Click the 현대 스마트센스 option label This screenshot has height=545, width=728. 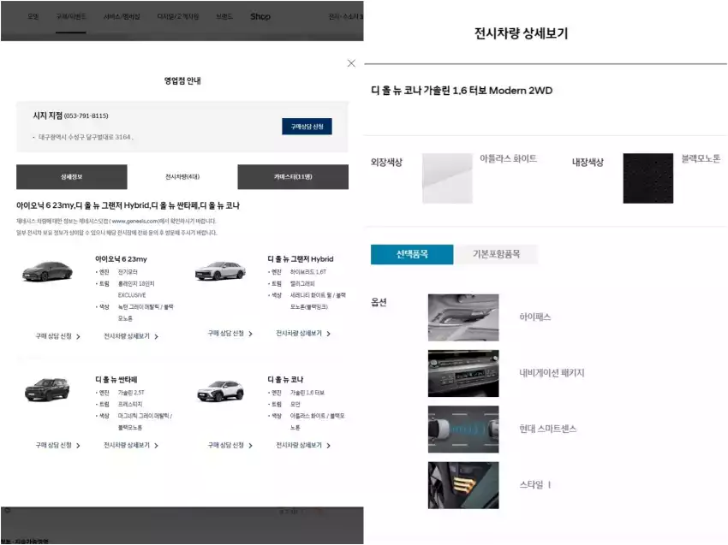point(548,429)
